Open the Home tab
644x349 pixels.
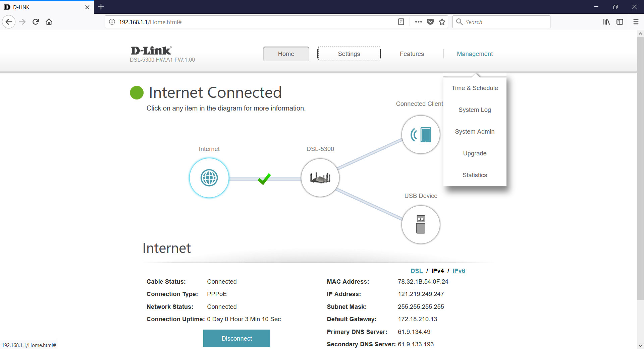[286, 54]
